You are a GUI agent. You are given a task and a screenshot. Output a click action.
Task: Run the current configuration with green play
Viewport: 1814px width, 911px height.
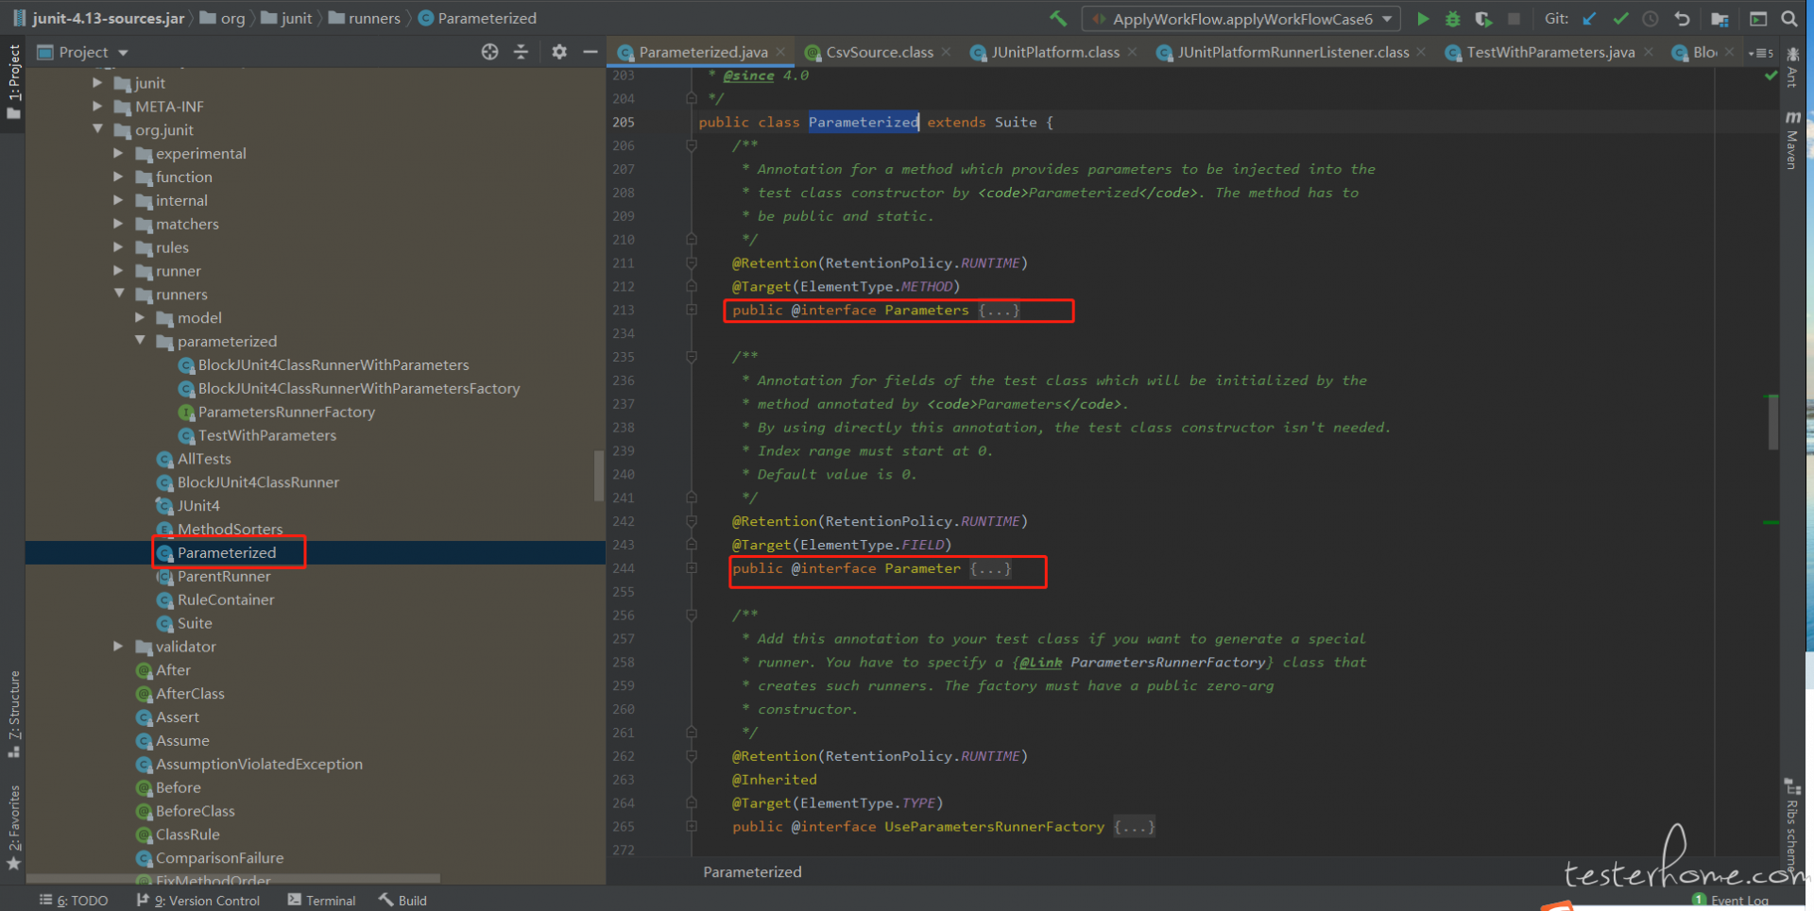click(x=1423, y=18)
